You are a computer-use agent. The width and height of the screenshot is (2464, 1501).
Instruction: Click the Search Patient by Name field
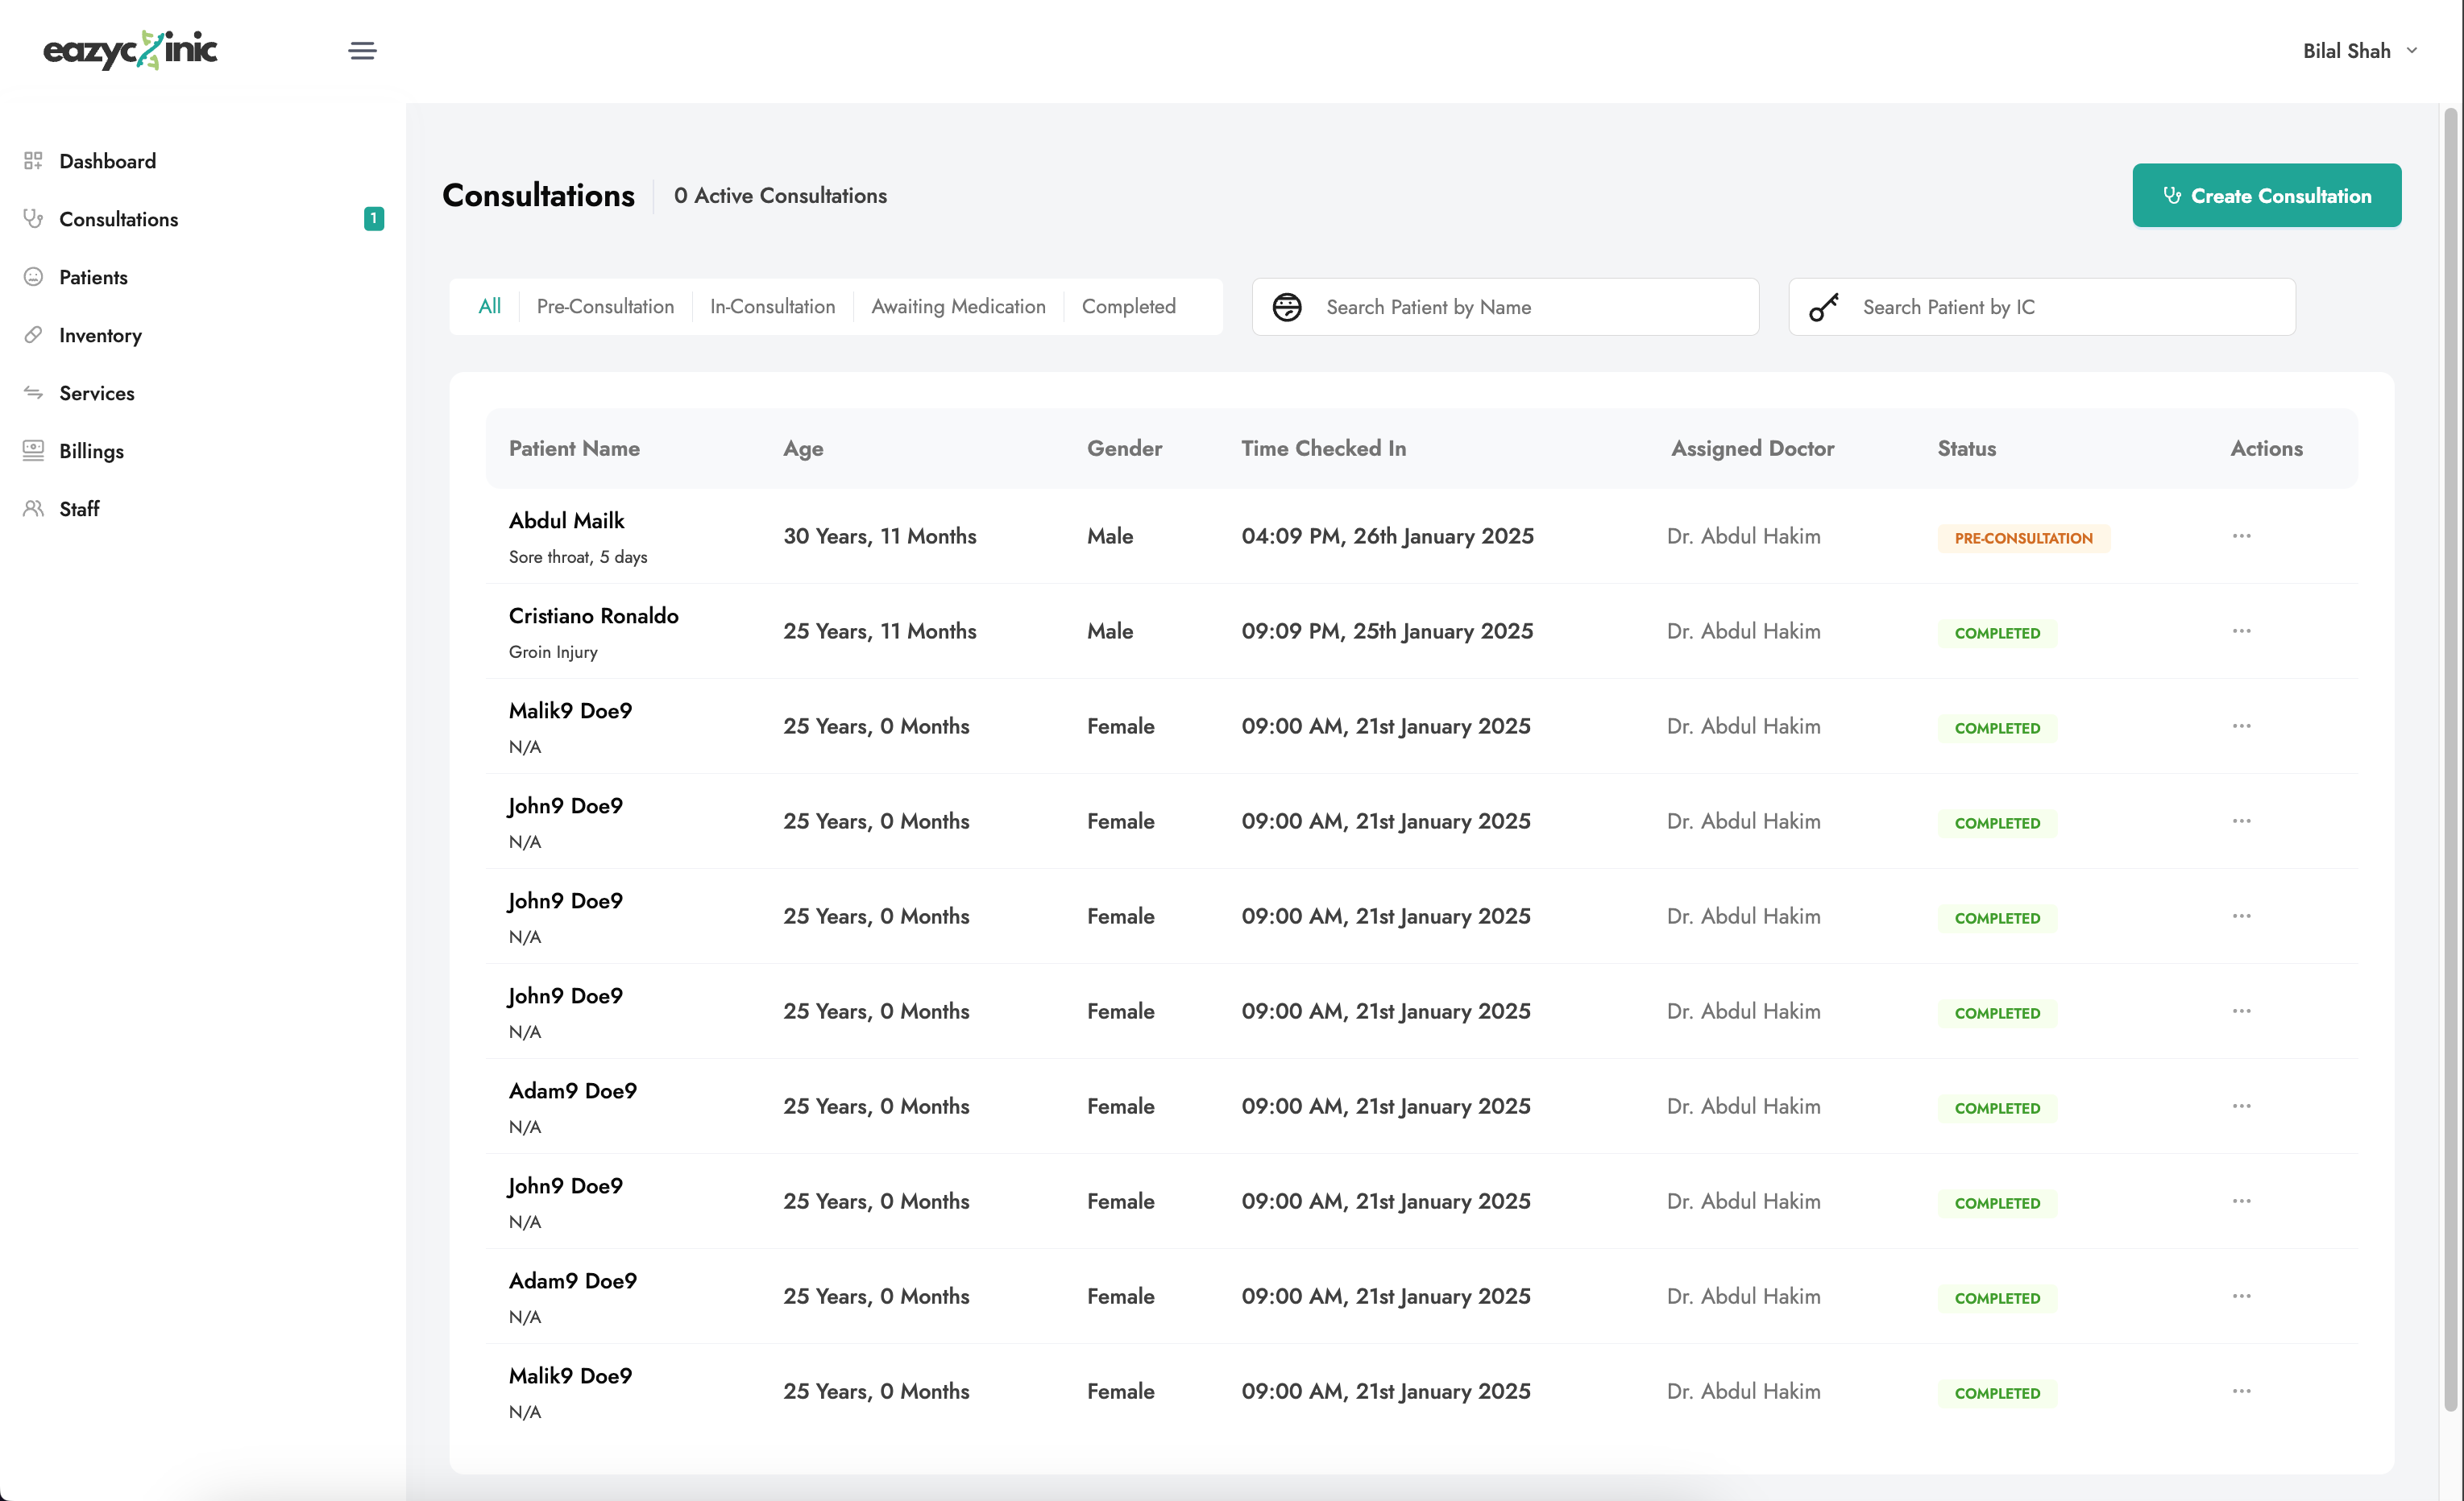click(1530, 308)
